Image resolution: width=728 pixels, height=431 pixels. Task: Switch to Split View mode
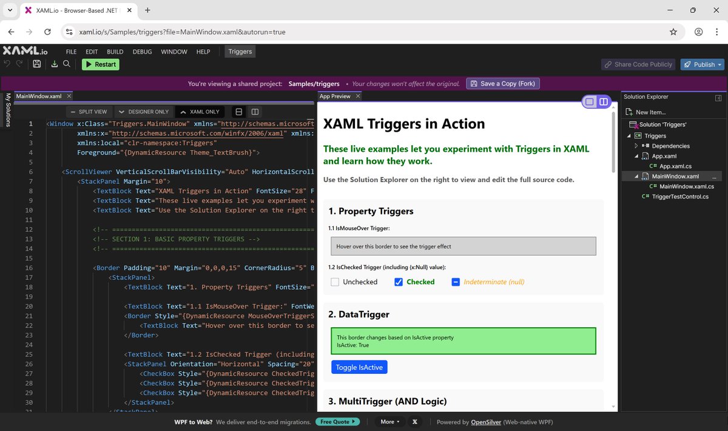point(88,112)
